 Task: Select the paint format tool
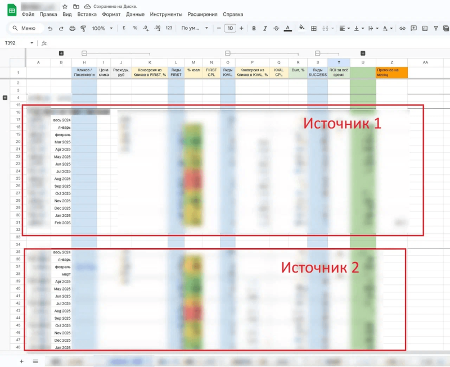pyautogui.click(x=83, y=28)
